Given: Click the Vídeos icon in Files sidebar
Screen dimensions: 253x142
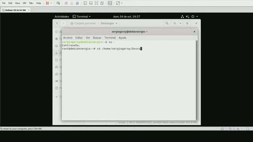Looking at the screenshot, I should tap(57, 81).
